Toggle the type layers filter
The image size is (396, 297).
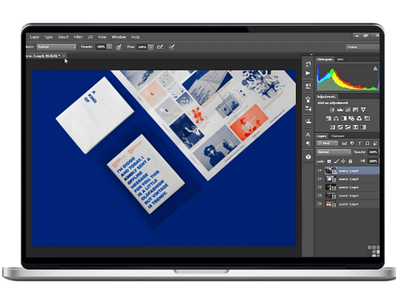tap(359, 143)
